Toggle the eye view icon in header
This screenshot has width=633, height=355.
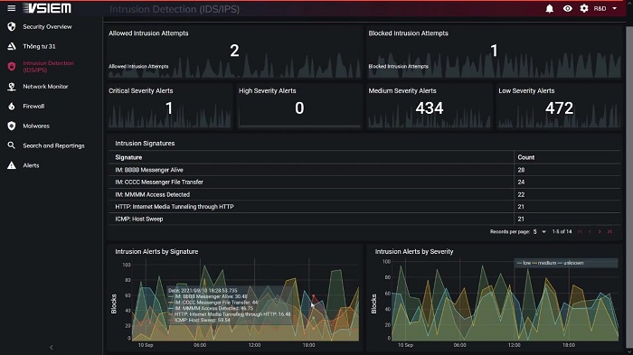[x=568, y=8]
